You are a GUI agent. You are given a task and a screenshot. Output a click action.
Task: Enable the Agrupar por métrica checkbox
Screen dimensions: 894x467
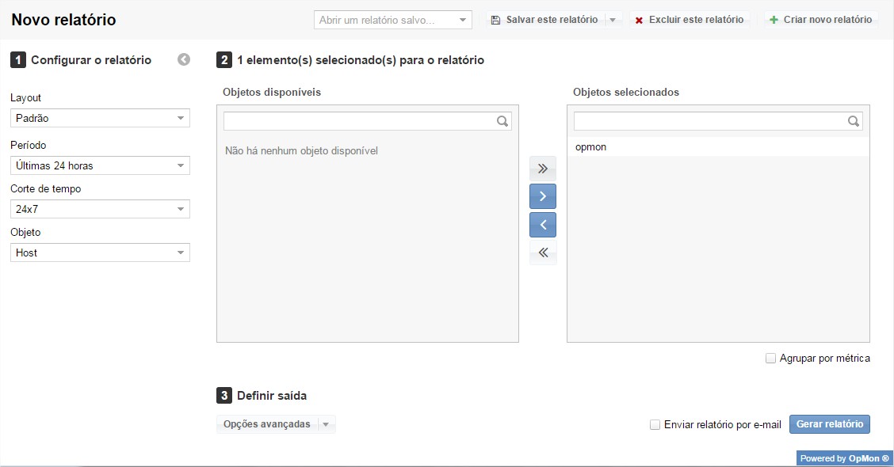click(x=770, y=359)
